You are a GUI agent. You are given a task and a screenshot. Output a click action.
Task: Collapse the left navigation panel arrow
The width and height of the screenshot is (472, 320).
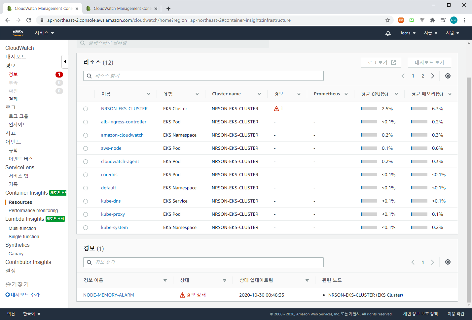click(65, 62)
